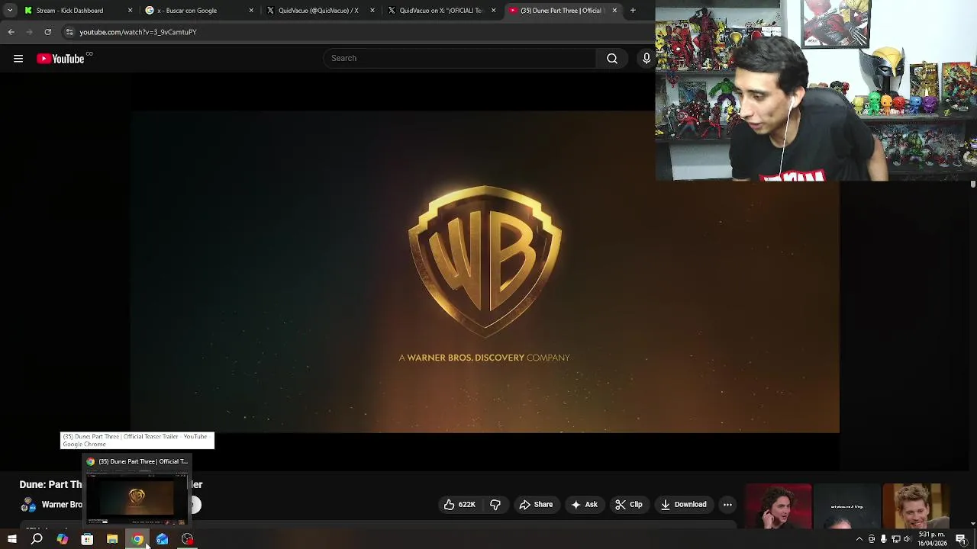Open the volume speaker tray control
The height and width of the screenshot is (549, 977).
tap(908, 540)
